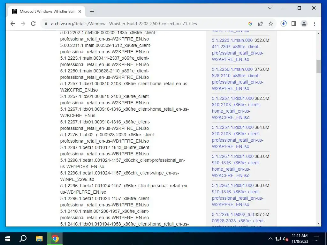Click the 5.1.2410.1.main.001208-1937 filename text
The width and height of the screenshot is (327, 245).
pyautogui.click(x=105, y=214)
